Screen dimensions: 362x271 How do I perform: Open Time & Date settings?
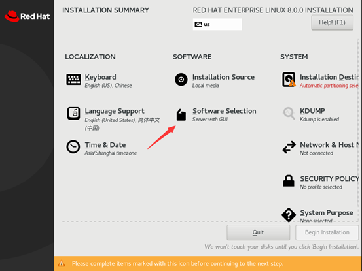(x=105, y=145)
